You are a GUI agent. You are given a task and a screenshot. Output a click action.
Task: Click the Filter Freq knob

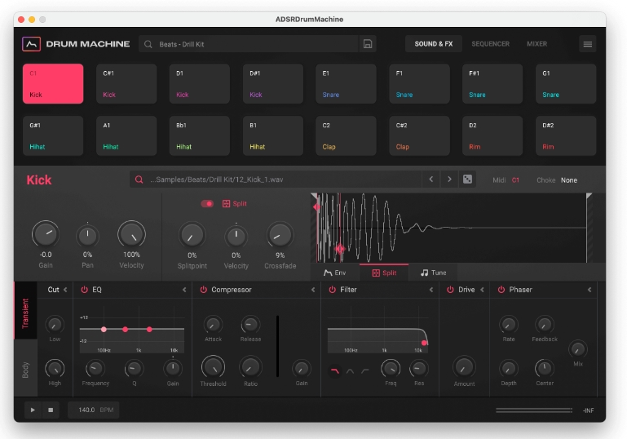[x=391, y=369]
